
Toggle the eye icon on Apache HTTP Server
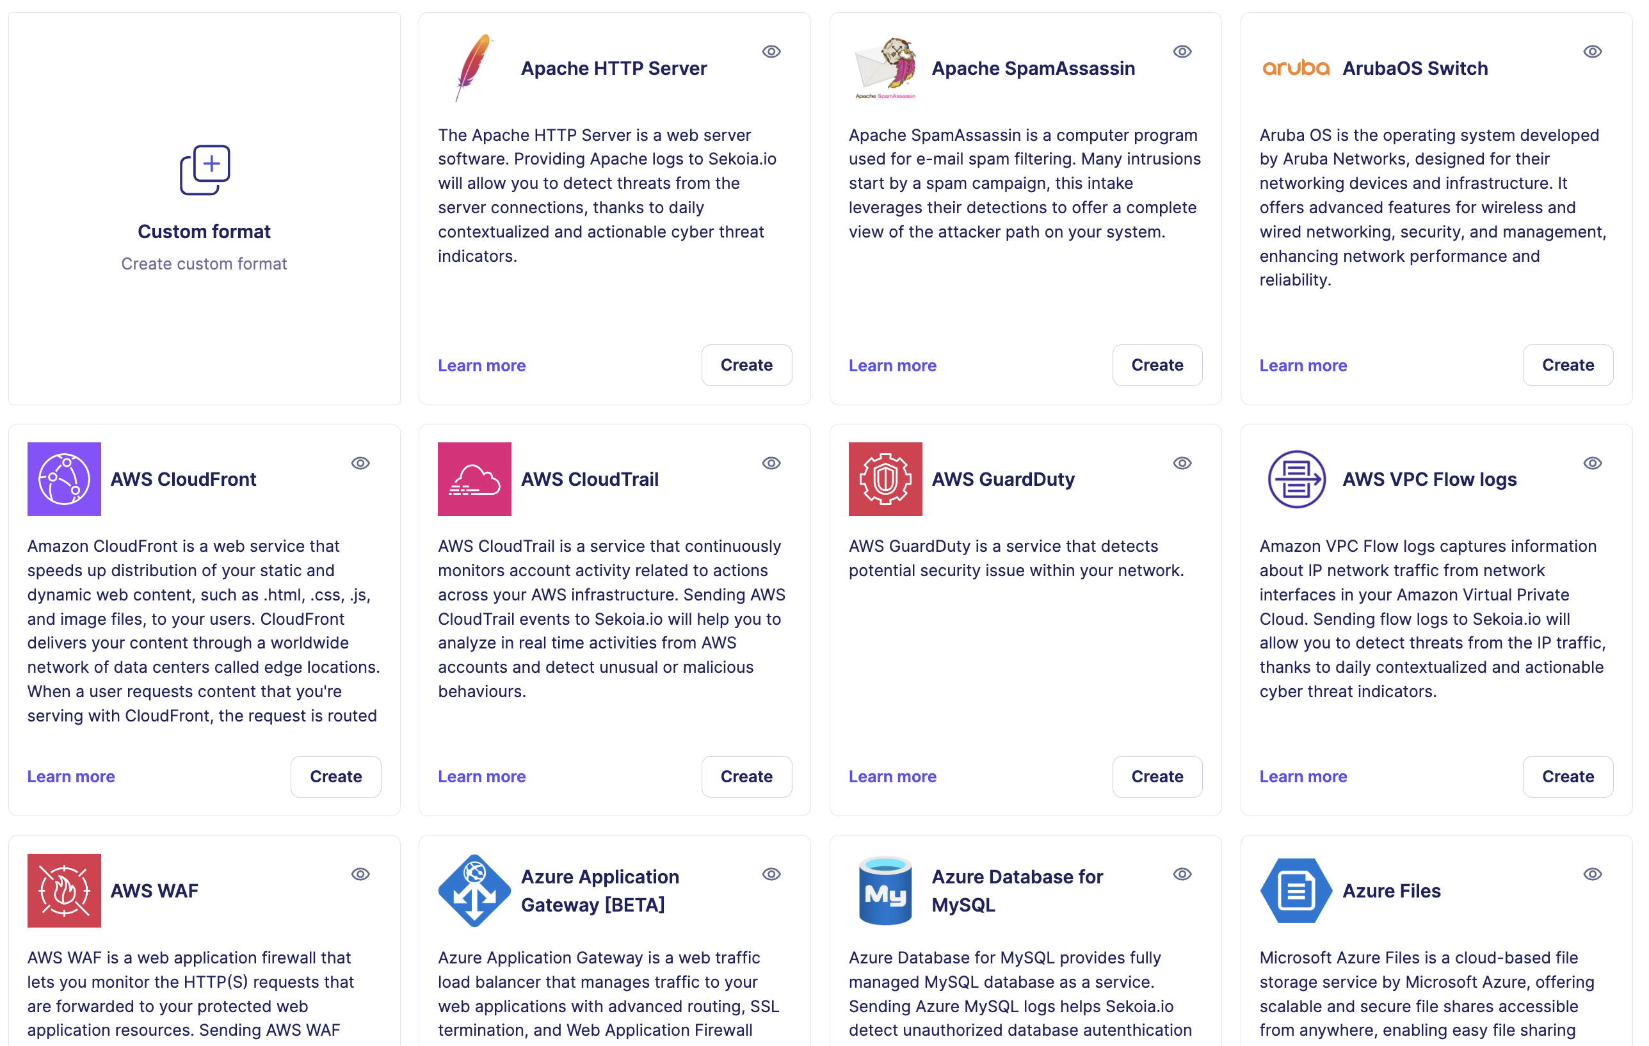771,51
